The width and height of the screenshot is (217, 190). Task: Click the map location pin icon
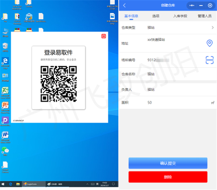click(209, 43)
